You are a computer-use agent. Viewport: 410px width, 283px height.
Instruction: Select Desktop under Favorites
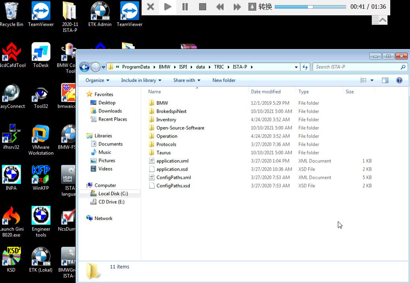[103, 103]
